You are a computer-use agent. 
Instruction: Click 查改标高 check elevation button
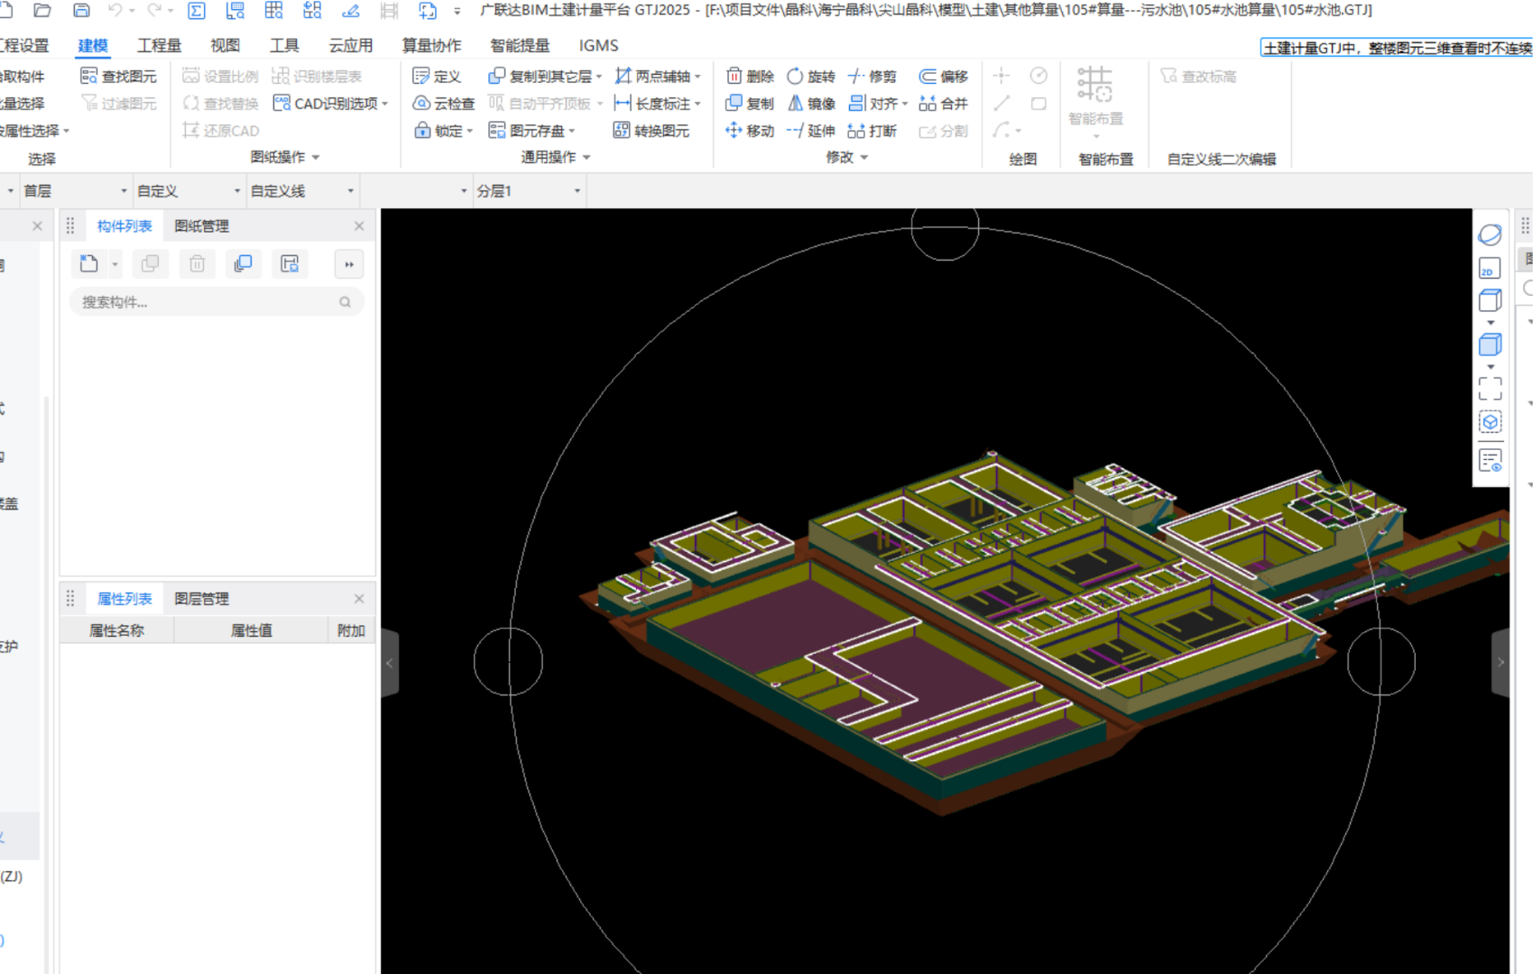click(1199, 77)
